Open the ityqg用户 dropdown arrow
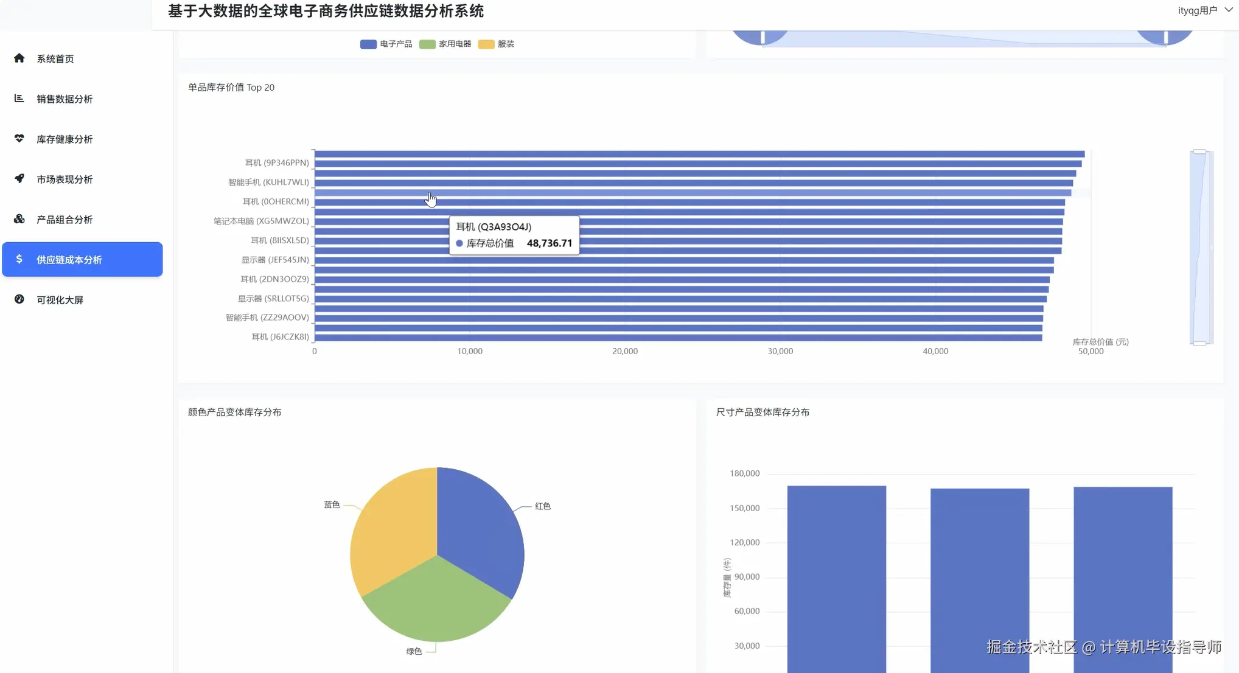Image resolution: width=1239 pixels, height=673 pixels. coord(1228,10)
